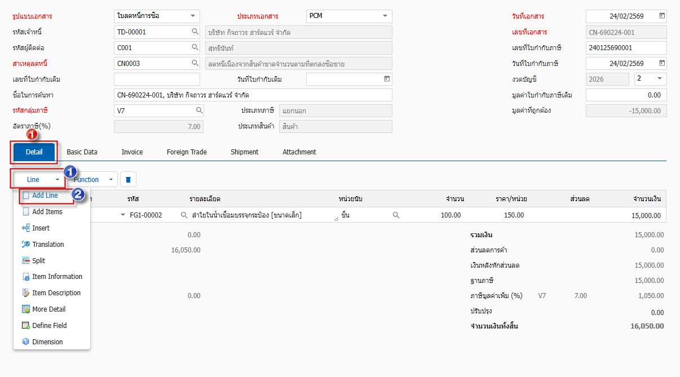Choose Item Description menu entry
680x377 pixels.
[x=56, y=293]
